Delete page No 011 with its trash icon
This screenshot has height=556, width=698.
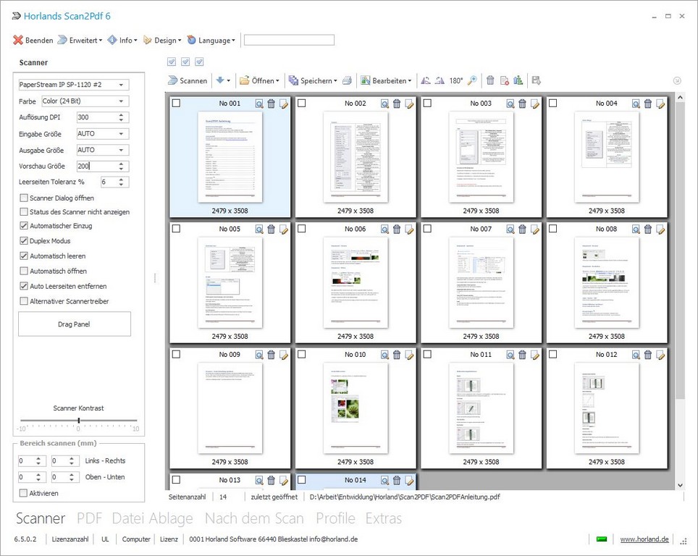tap(523, 355)
